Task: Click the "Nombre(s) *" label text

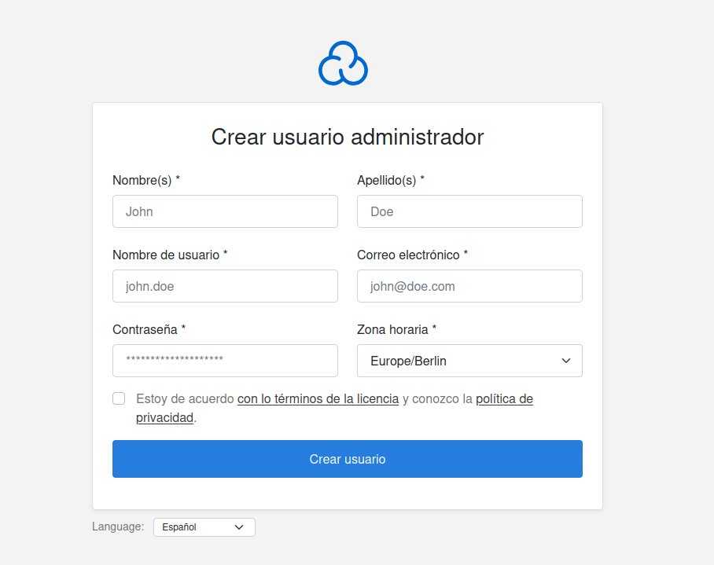Action: (x=146, y=180)
